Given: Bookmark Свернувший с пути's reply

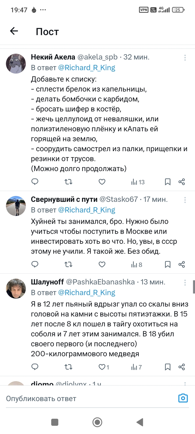Looking at the screenshot, I should 168,264.
